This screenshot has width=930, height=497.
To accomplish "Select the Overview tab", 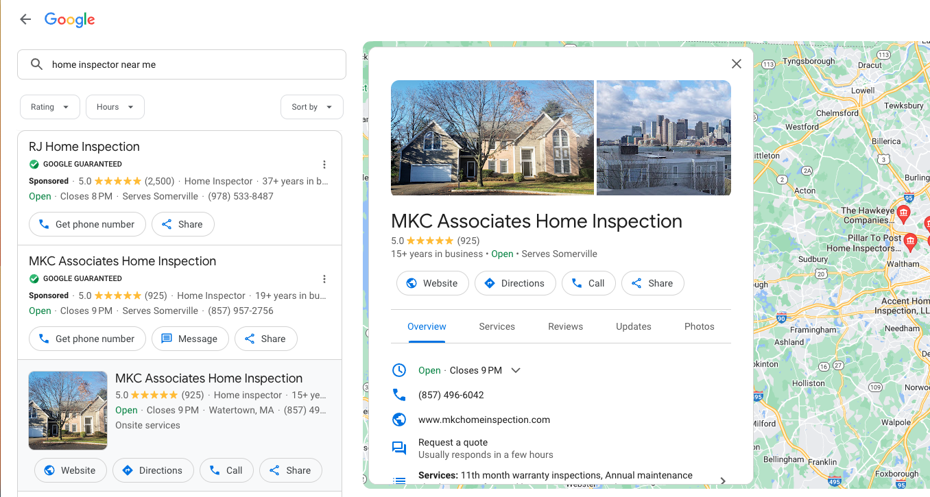I will click(x=427, y=327).
